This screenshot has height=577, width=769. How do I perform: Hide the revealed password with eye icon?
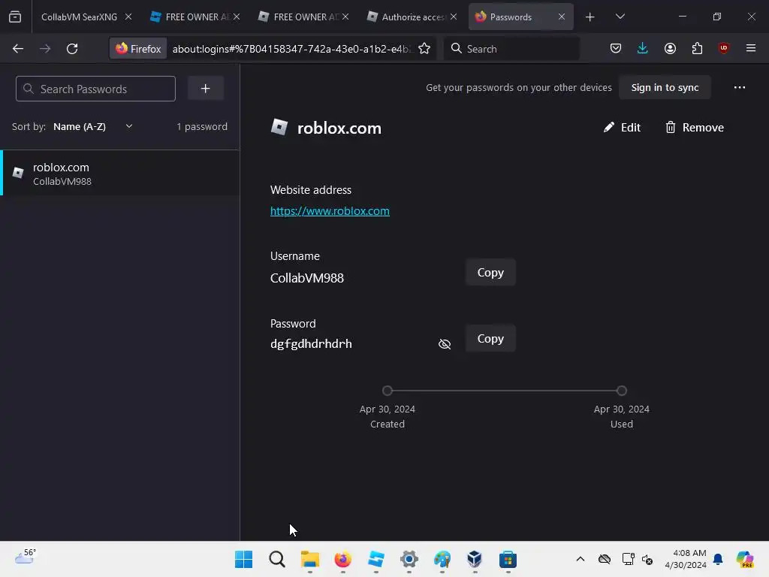445,344
